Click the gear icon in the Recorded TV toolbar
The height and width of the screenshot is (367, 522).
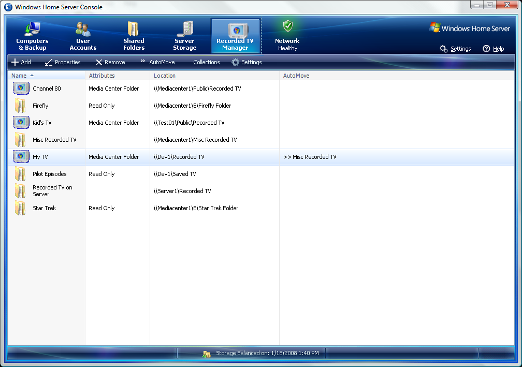point(235,62)
